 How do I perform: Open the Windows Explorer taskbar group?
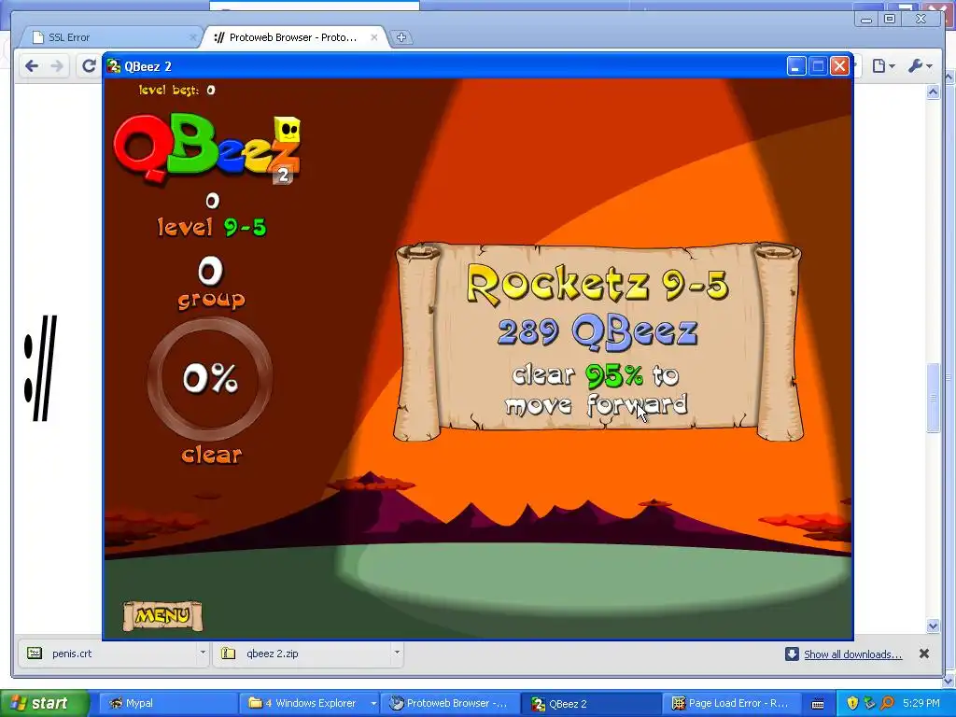[309, 703]
